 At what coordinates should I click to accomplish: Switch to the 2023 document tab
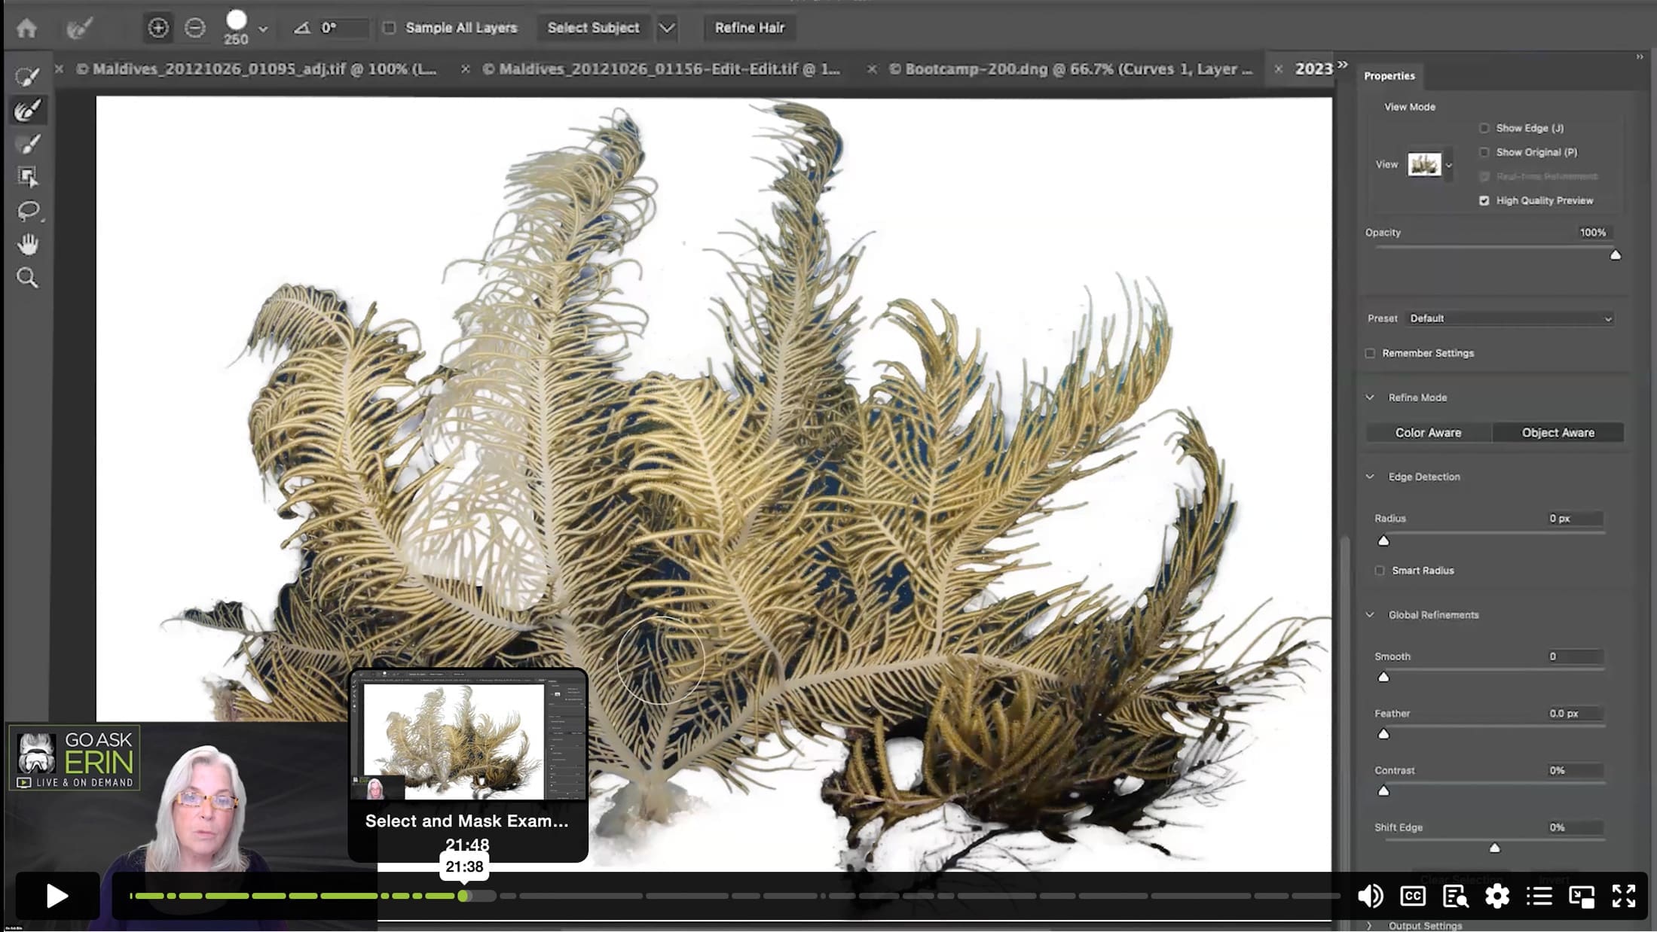pyautogui.click(x=1313, y=69)
